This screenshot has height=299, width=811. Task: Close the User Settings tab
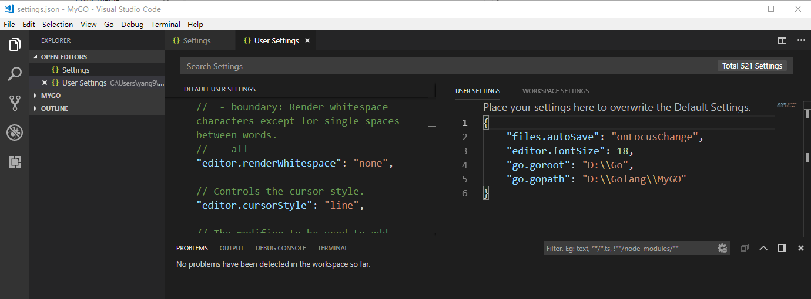click(x=307, y=40)
